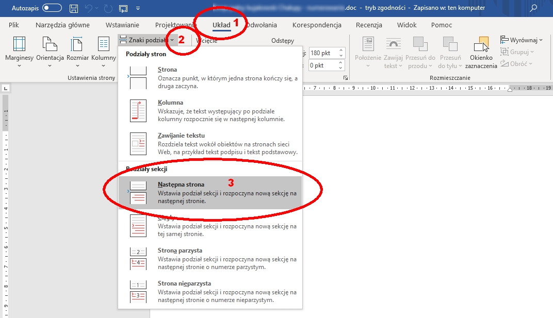
Task: Click the 180 pkt spacing field
Action: (x=323, y=53)
